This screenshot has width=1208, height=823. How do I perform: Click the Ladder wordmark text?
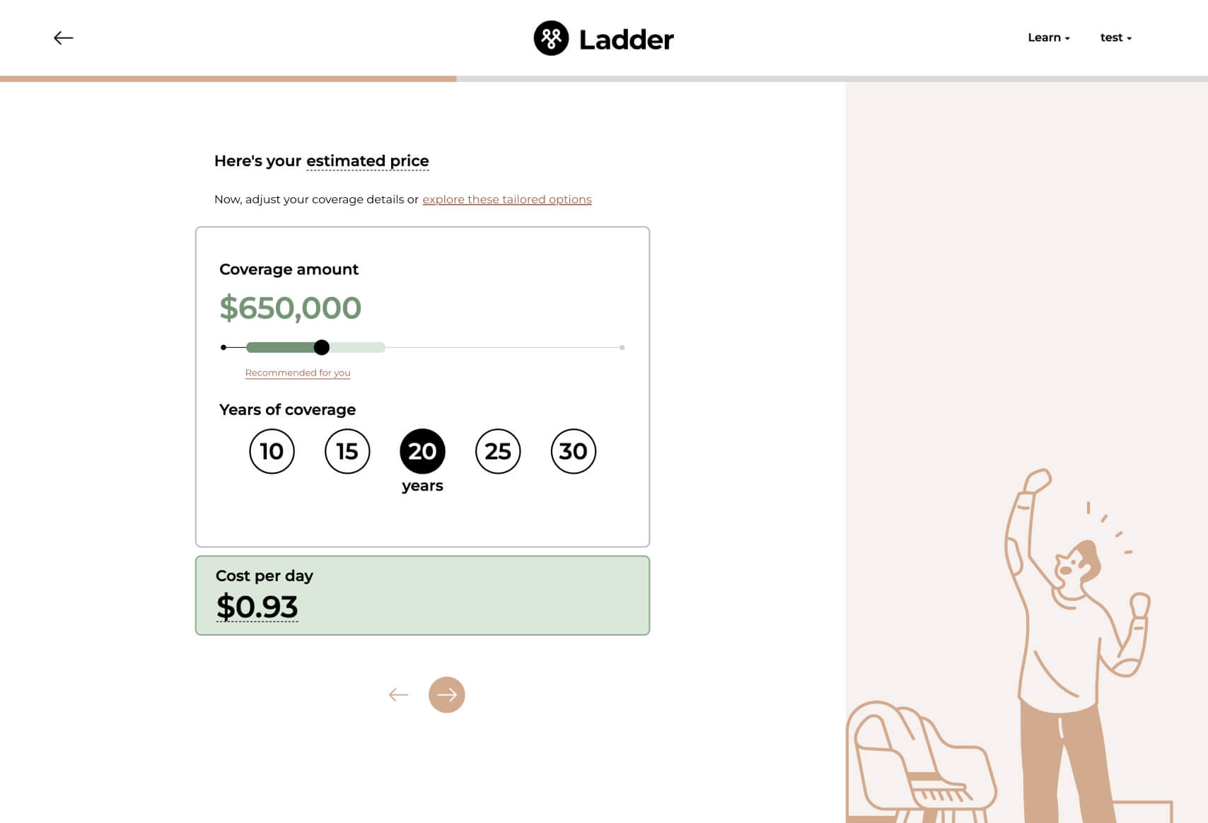(x=627, y=40)
